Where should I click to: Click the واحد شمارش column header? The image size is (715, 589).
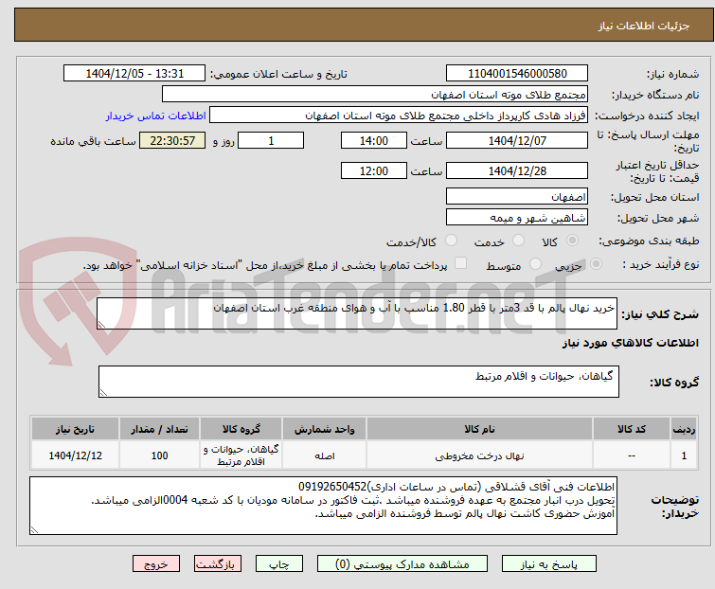point(324,429)
